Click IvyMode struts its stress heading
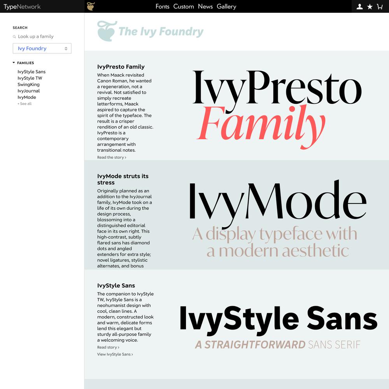 pos(123,179)
